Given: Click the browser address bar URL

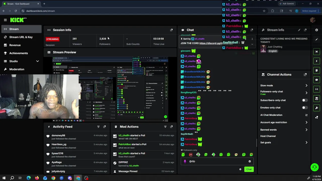Looking at the screenshot, I should click(41, 11).
